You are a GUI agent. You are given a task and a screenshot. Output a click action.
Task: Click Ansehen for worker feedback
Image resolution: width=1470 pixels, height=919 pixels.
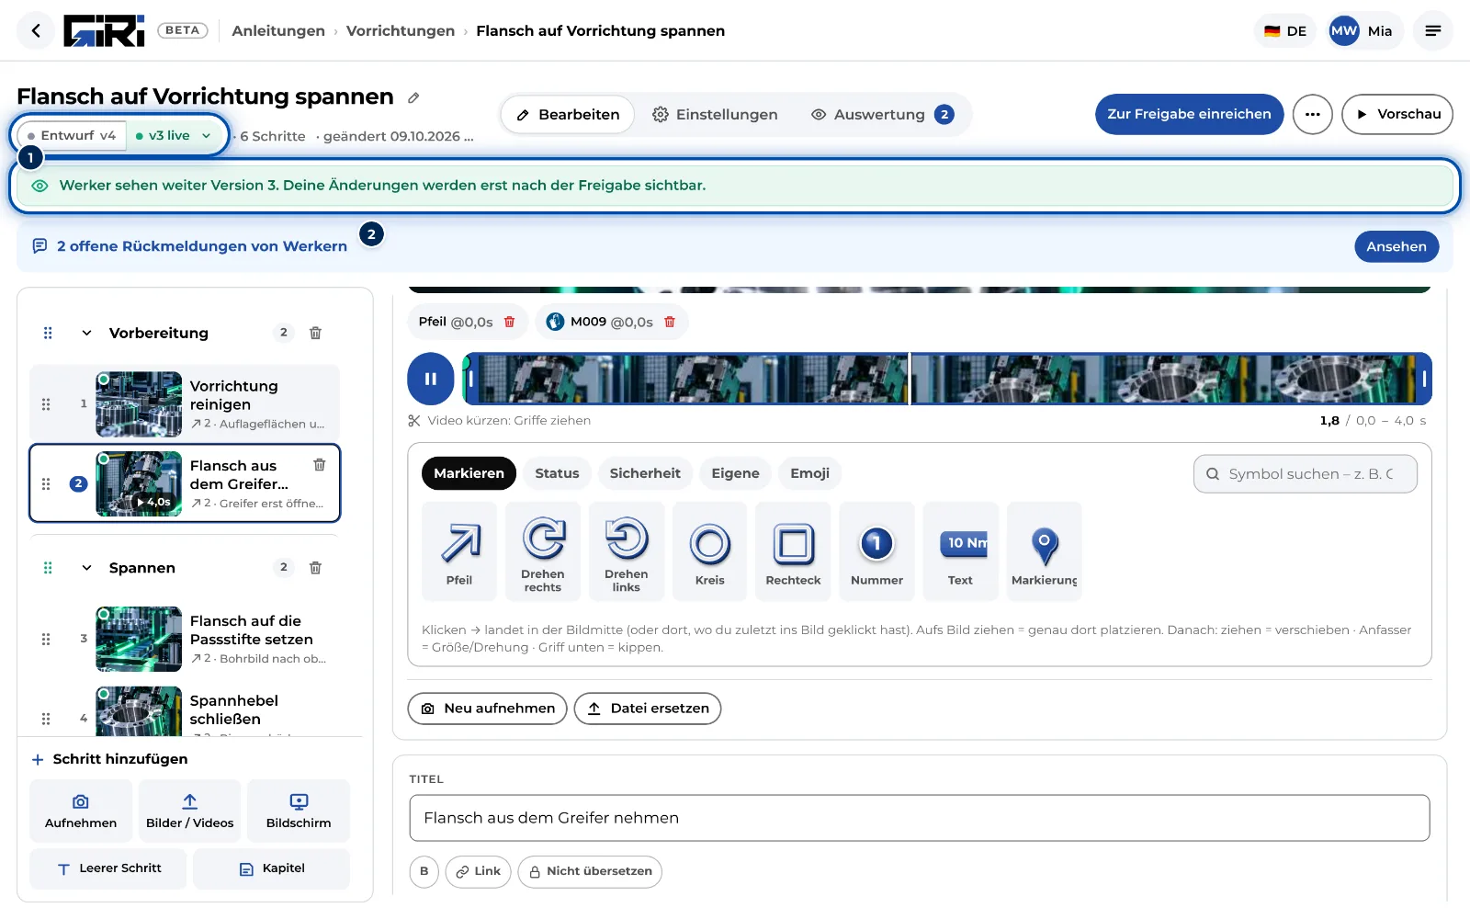pyautogui.click(x=1396, y=246)
